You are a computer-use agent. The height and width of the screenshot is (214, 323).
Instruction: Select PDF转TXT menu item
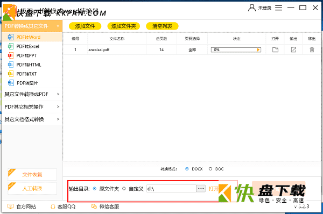pyautogui.click(x=32, y=74)
